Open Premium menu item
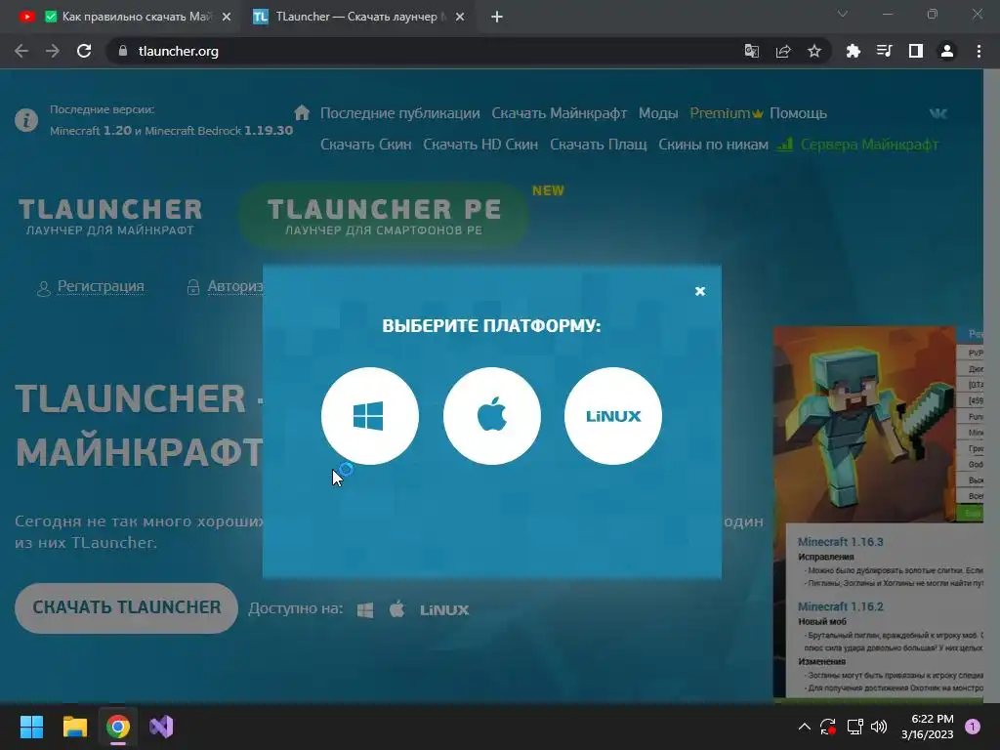The image size is (1000, 750). (x=727, y=113)
